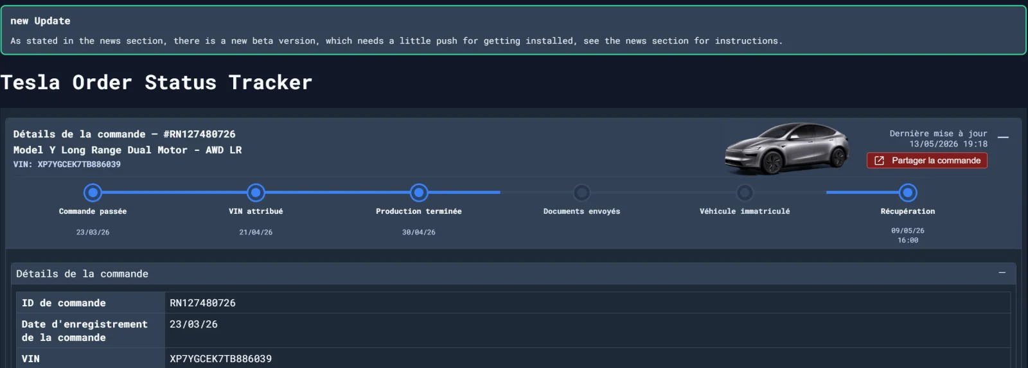Viewport: 1028px width, 368px height.
Task: Click the Commande passée label
Action: (93, 211)
